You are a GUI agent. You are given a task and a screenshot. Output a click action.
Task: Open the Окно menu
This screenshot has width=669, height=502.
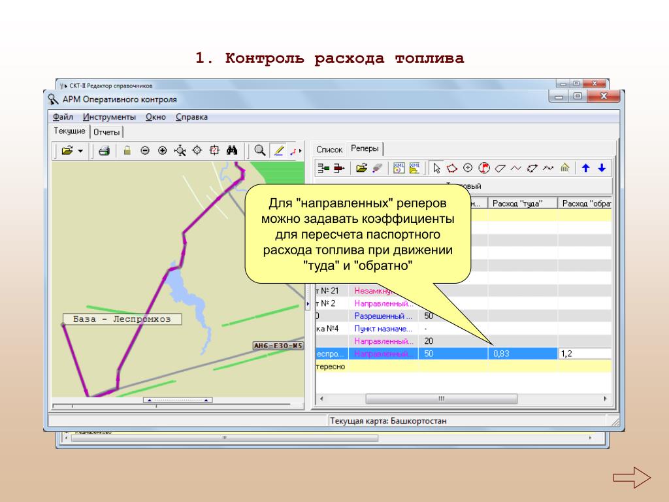click(x=155, y=117)
